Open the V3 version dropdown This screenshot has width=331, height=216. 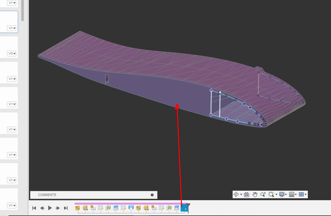(x=12, y=53)
